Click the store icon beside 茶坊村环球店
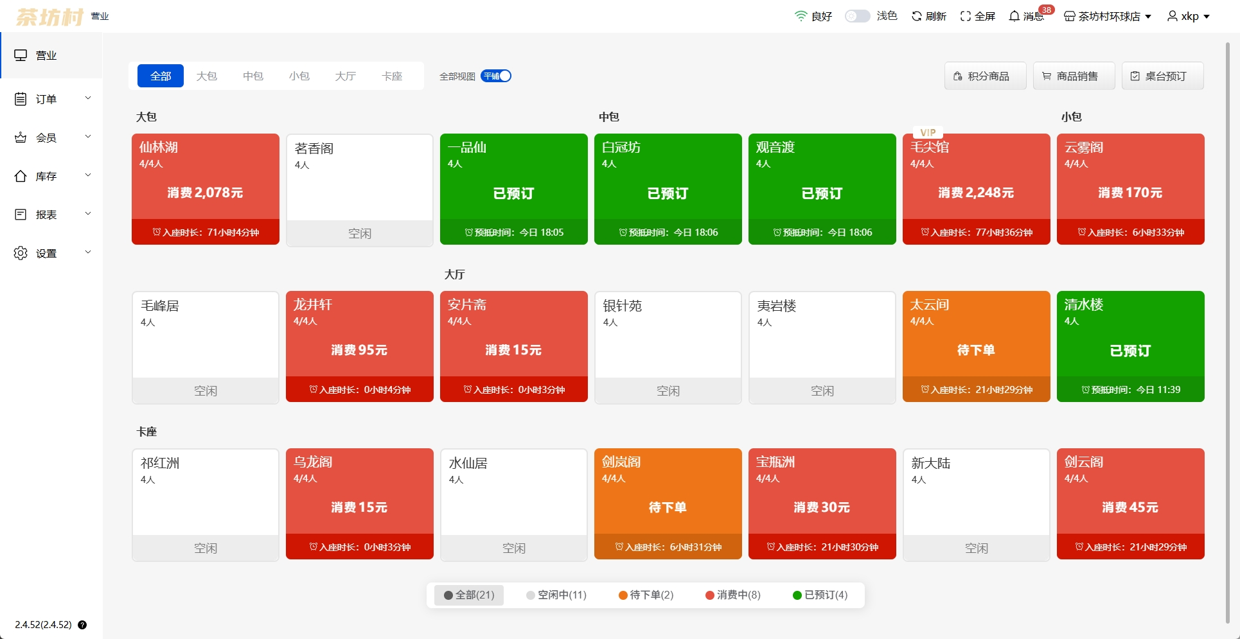 click(x=1070, y=16)
